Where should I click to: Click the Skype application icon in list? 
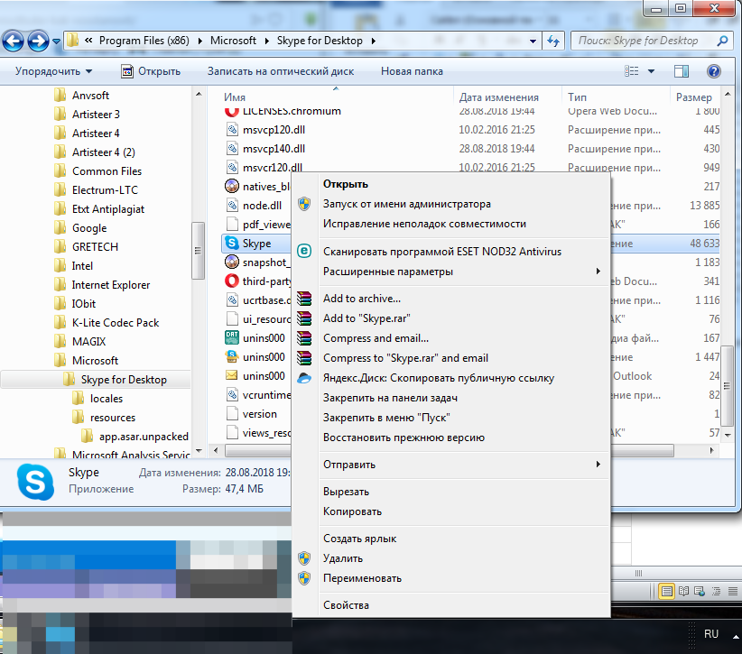point(232,243)
